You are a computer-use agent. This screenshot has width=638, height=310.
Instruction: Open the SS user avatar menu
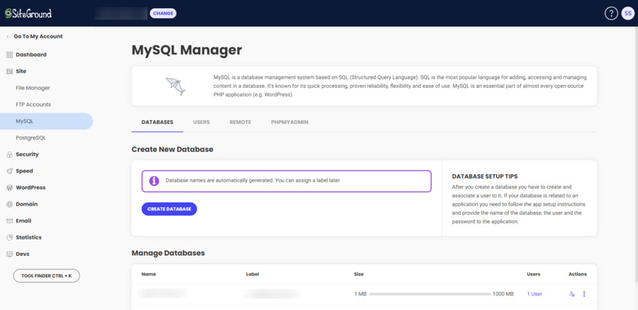(627, 14)
